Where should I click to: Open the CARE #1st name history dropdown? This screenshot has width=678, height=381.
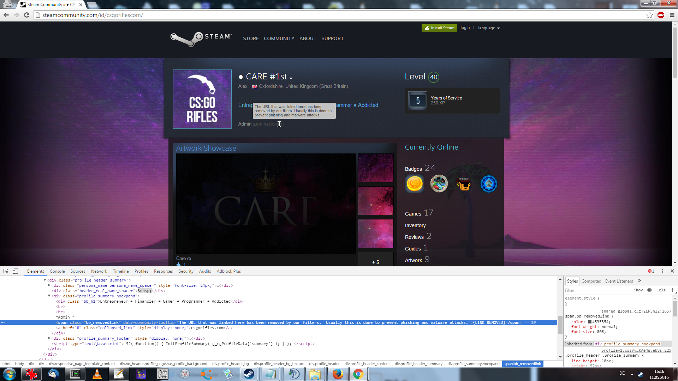(291, 78)
